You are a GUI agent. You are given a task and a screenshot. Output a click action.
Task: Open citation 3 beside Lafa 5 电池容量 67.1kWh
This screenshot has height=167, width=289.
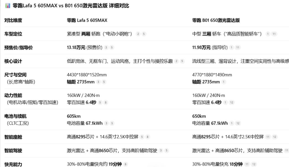pos(106,123)
